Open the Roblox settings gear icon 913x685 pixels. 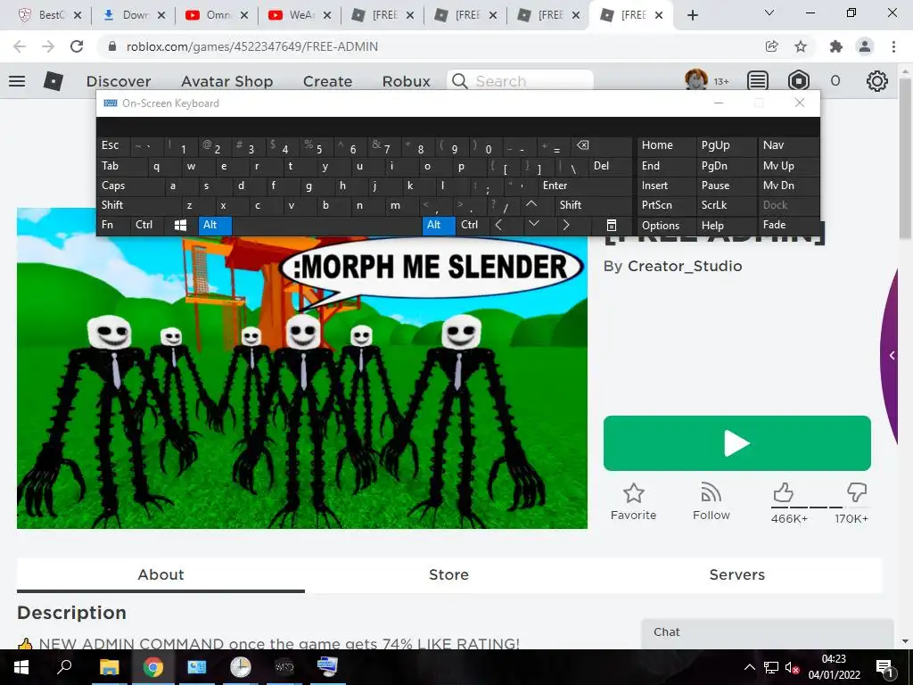point(877,81)
